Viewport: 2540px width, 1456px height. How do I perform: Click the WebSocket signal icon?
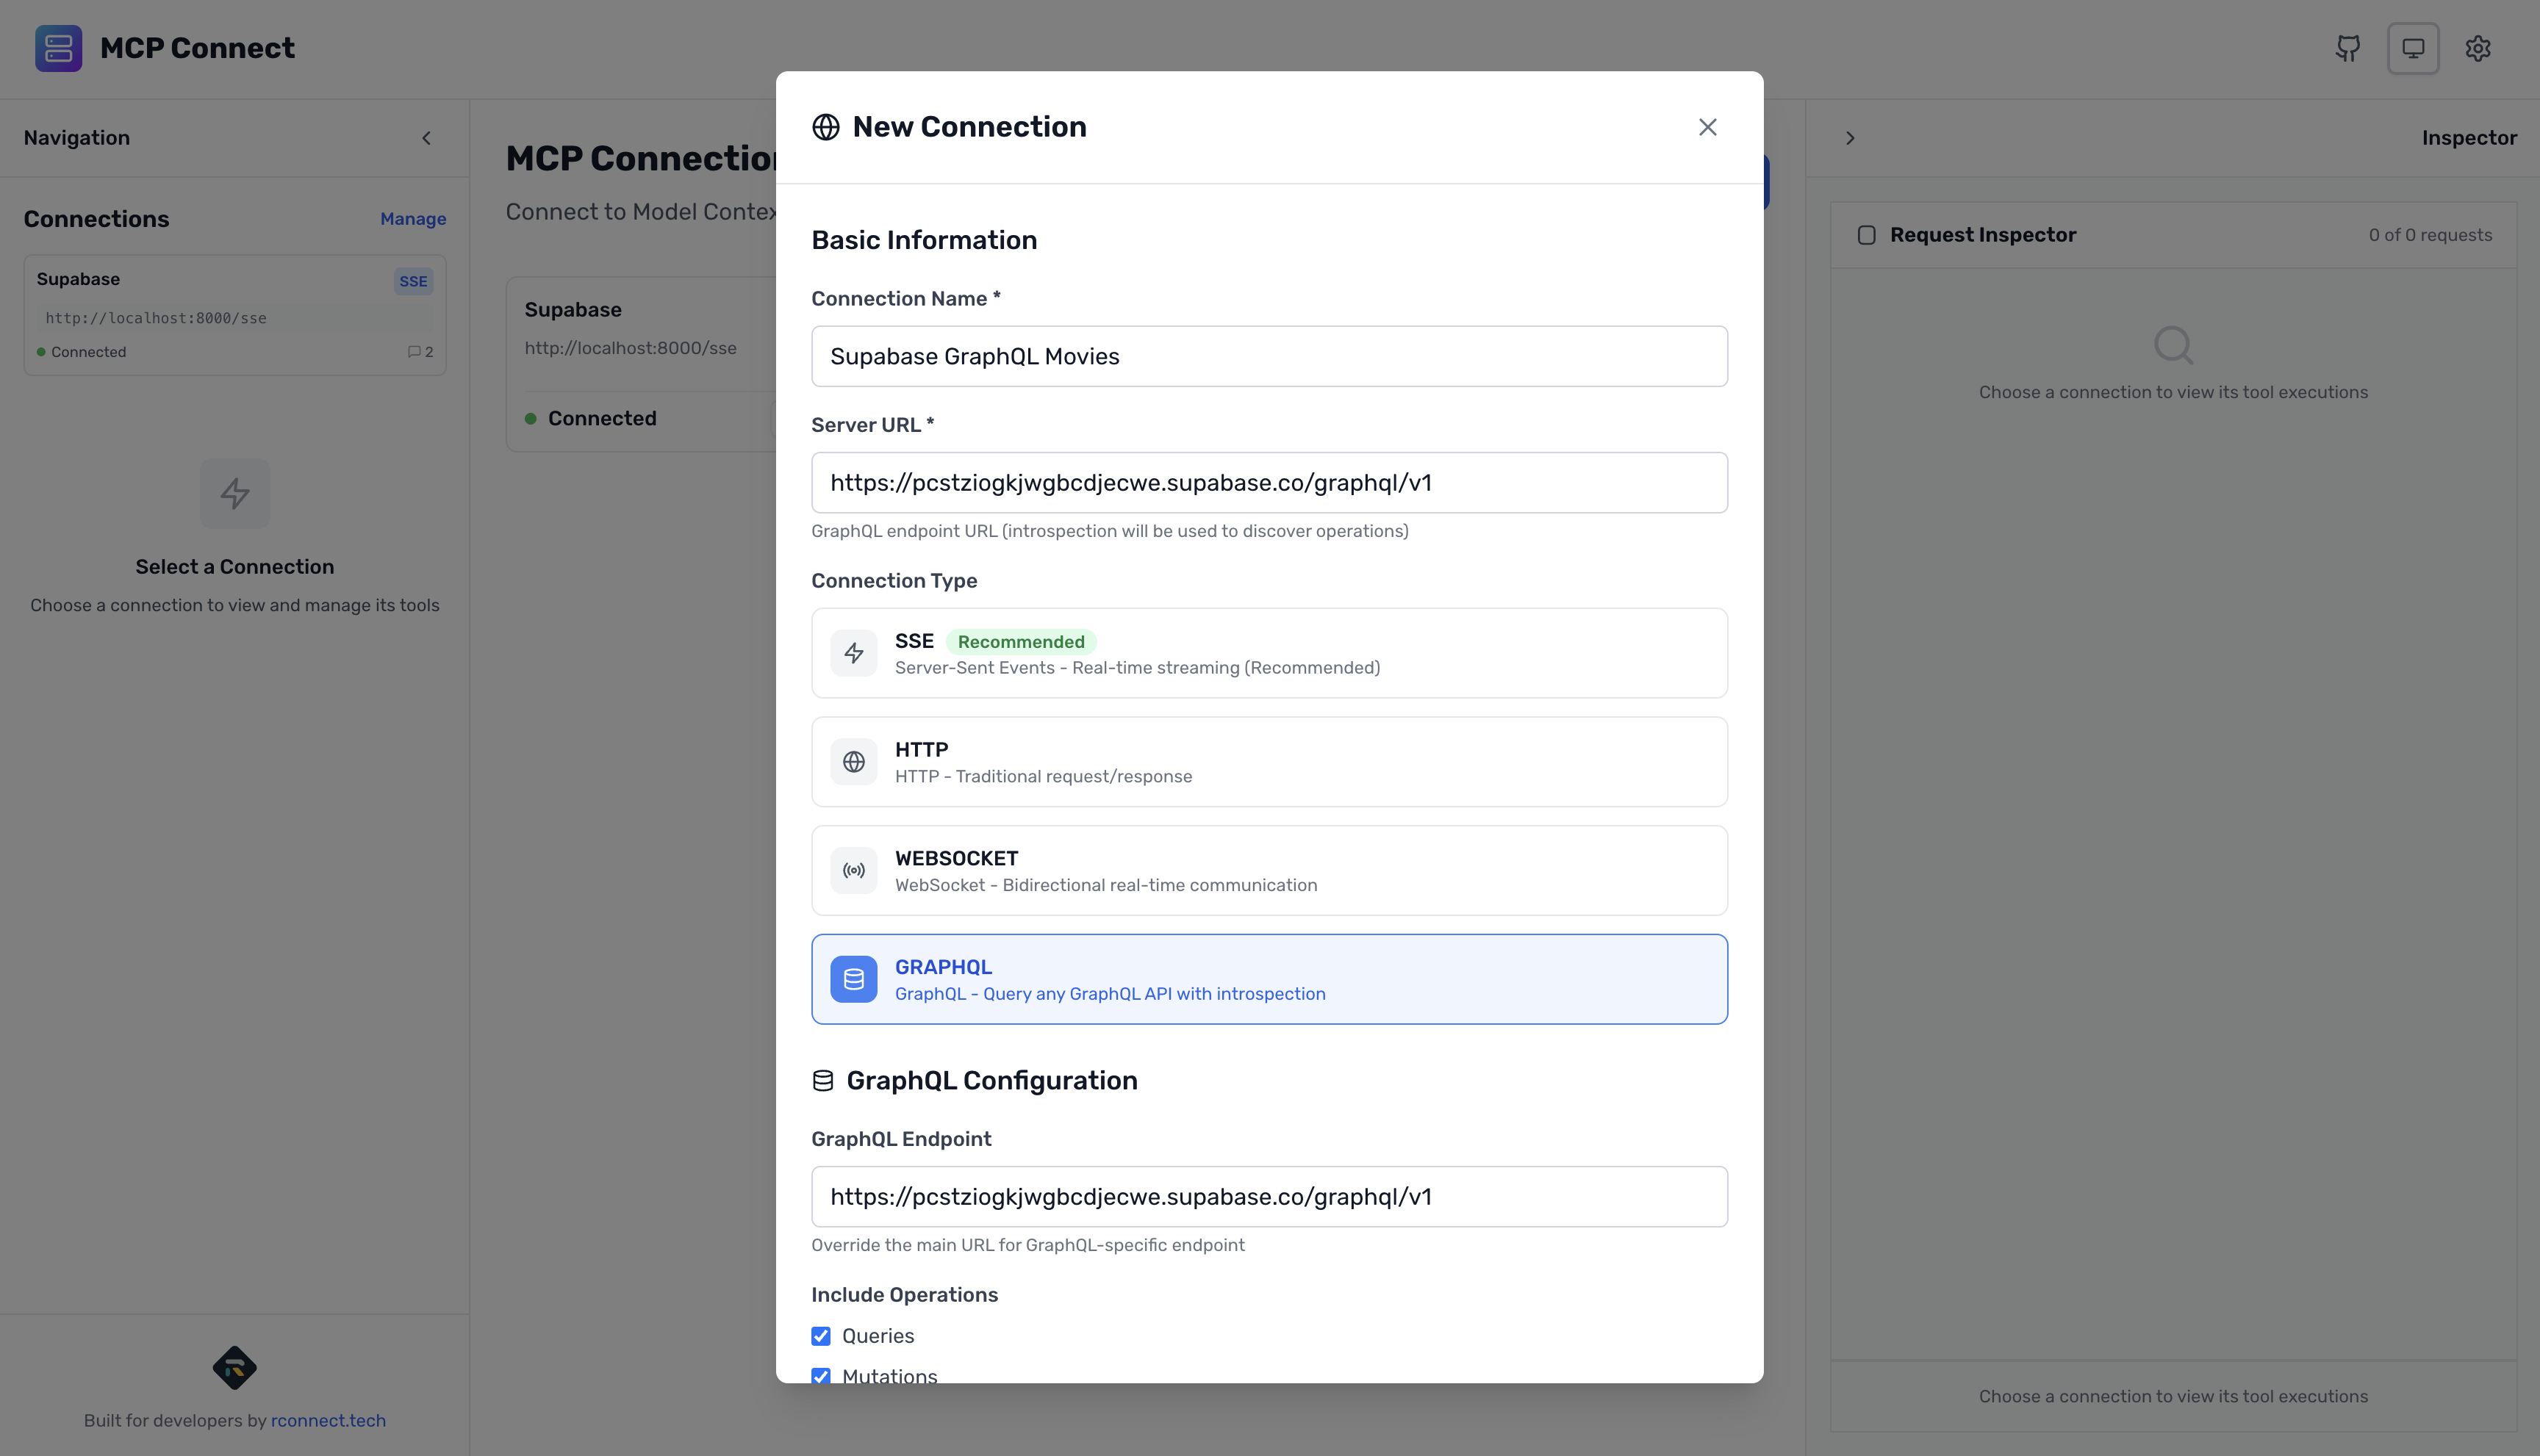click(x=854, y=869)
